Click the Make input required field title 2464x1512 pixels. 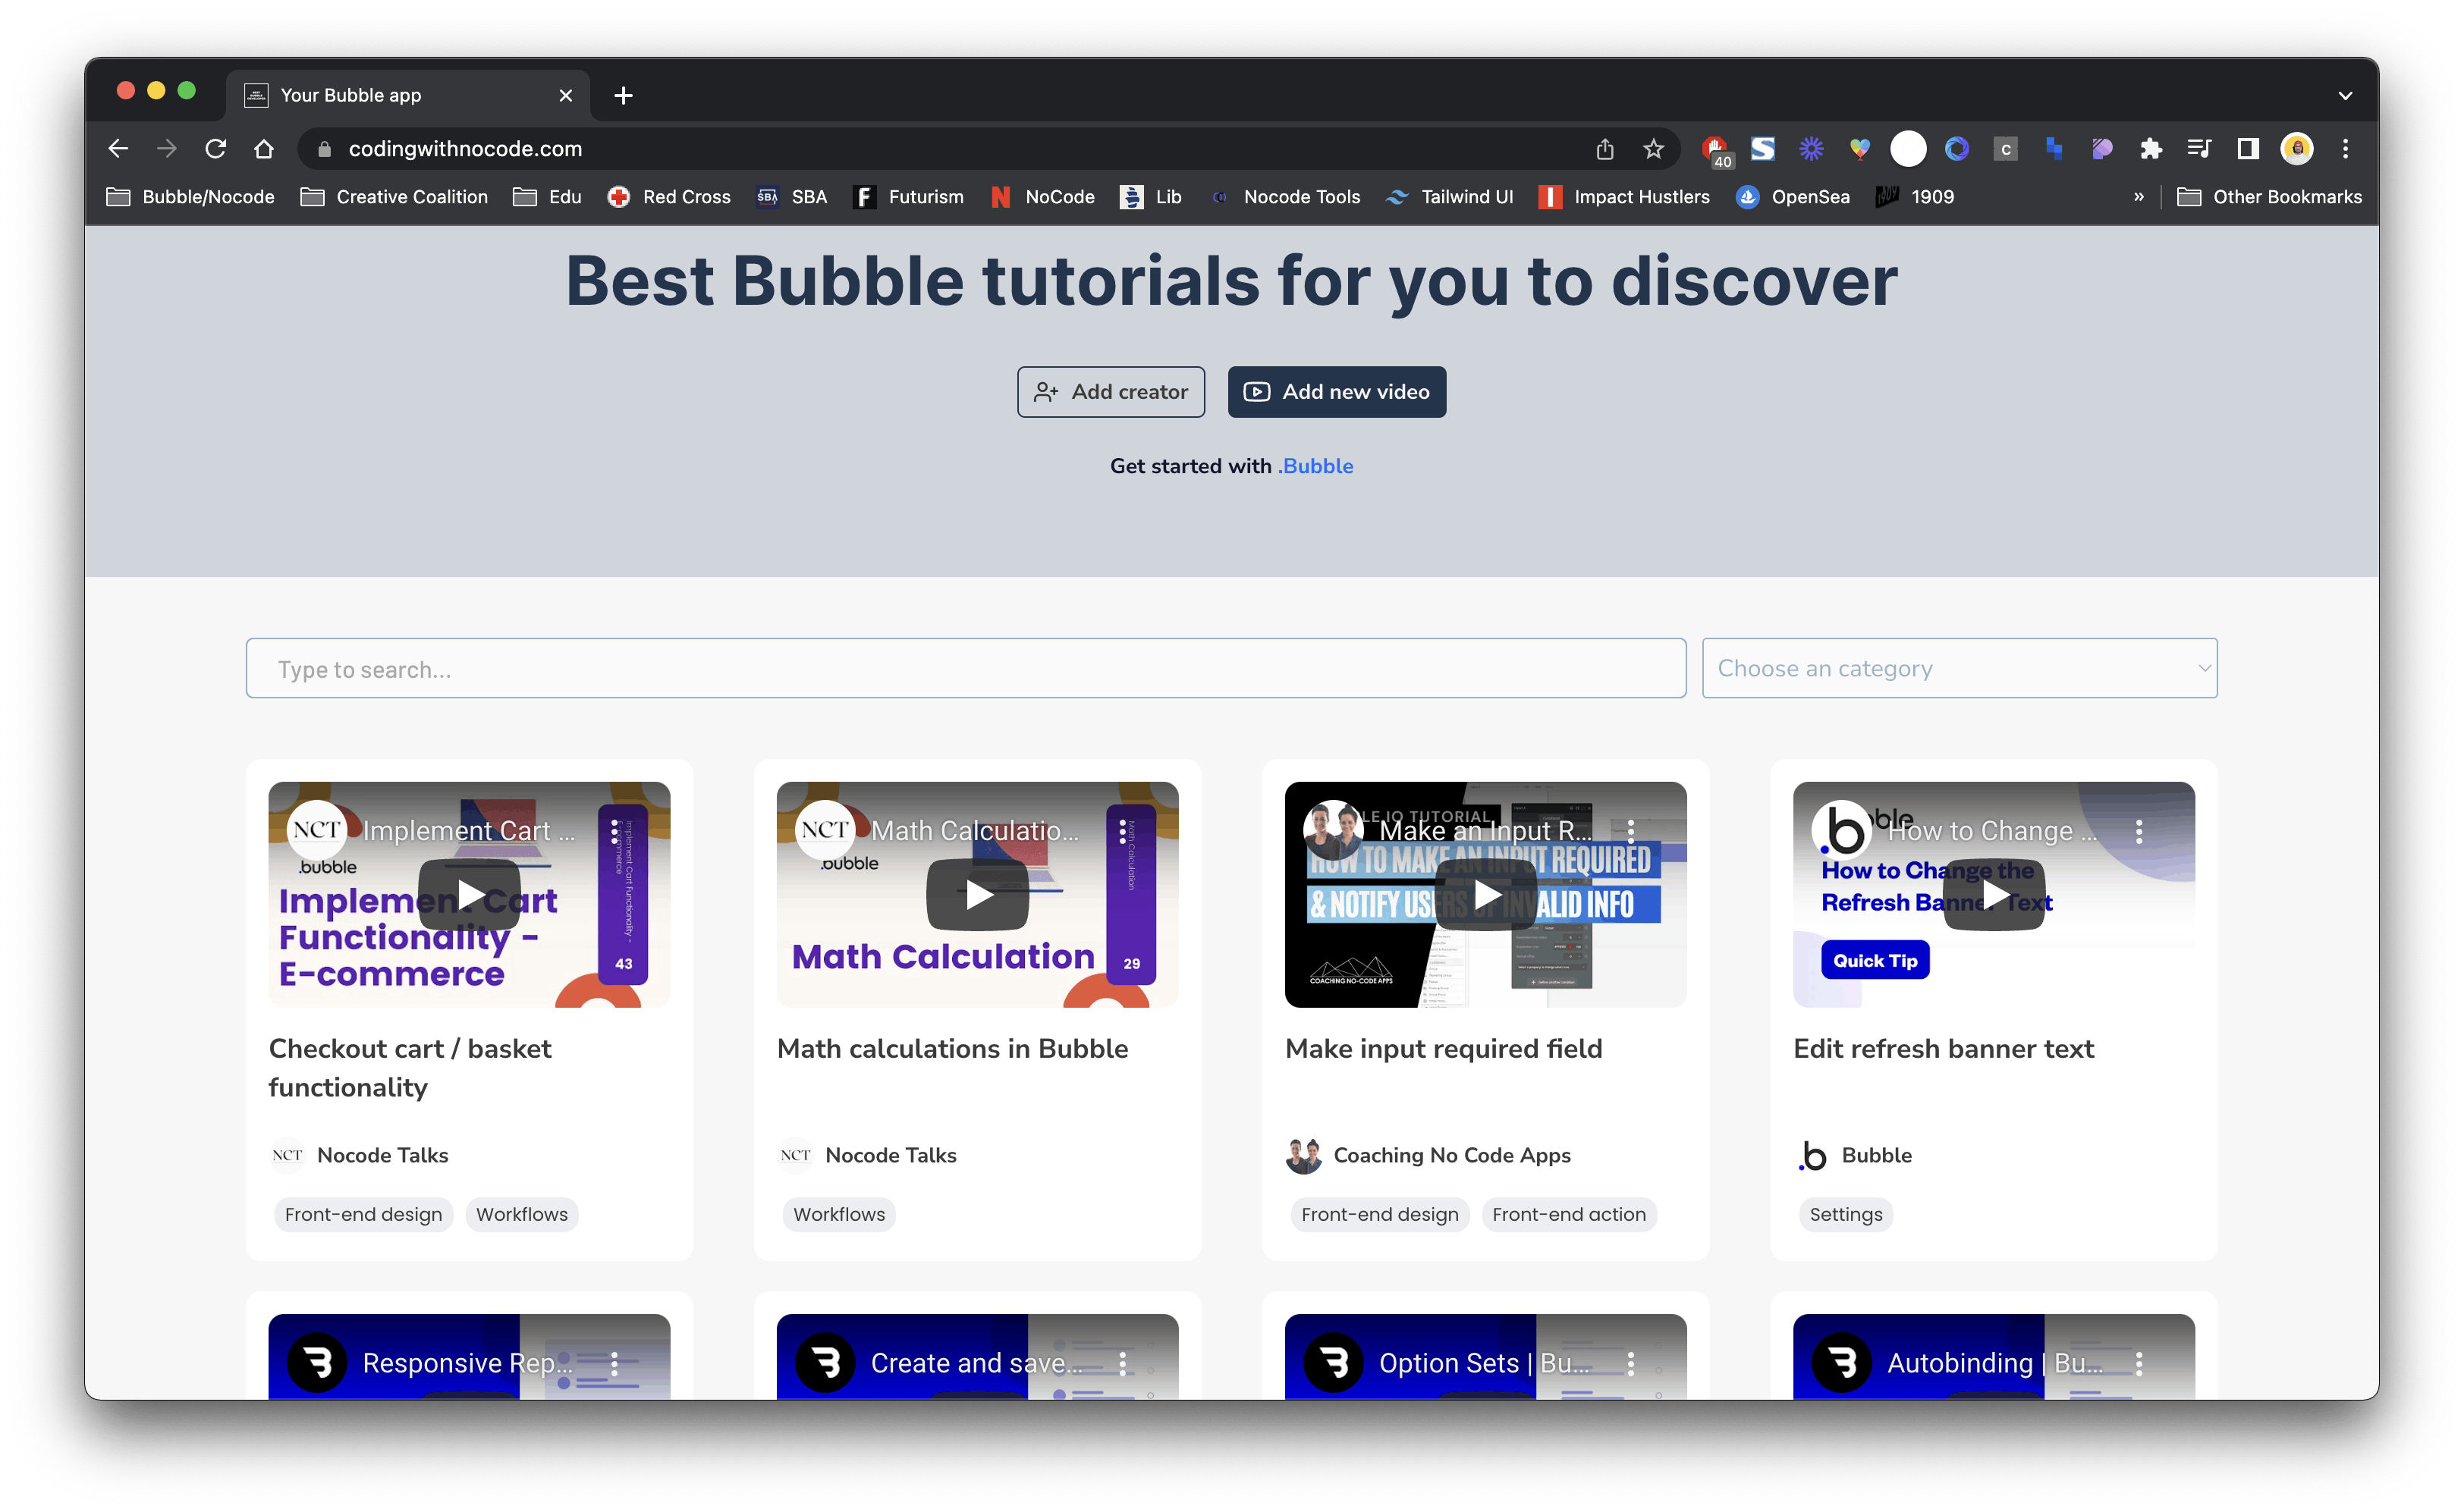[x=1444, y=1048]
